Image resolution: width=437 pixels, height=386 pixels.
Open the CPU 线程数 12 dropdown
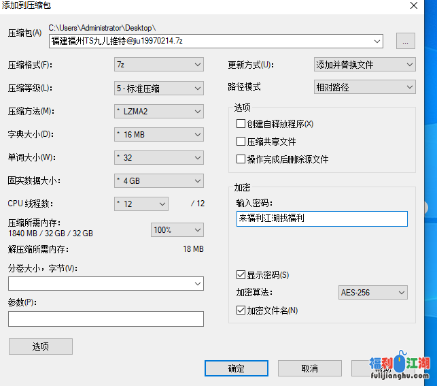[141, 204]
